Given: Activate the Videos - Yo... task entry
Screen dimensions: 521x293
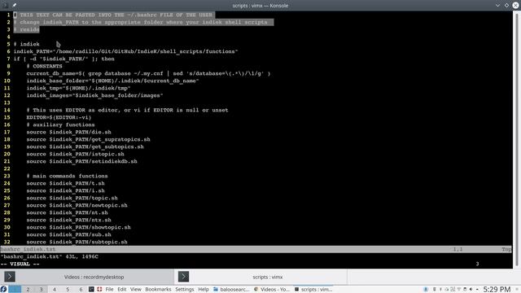Looking at the screenshot, I should [x=272, y=290].
